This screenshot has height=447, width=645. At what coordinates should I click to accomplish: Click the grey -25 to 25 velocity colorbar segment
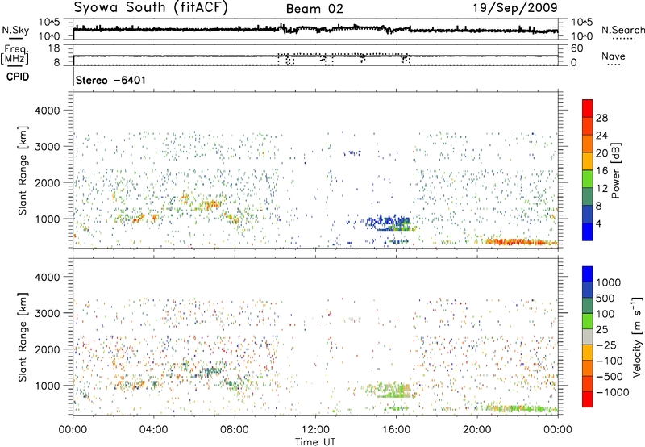click(588, 336)
